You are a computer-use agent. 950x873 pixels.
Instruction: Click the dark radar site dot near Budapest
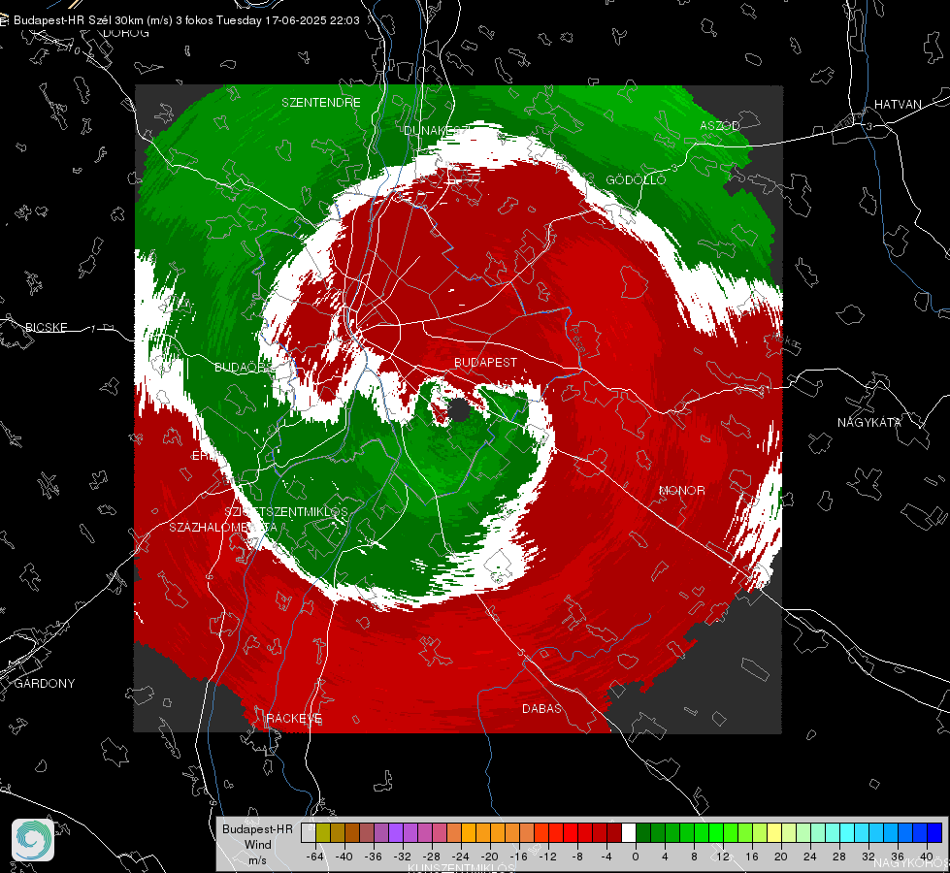(x=459, y=410)
